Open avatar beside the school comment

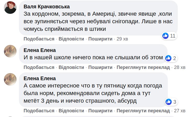coord(10,51)
